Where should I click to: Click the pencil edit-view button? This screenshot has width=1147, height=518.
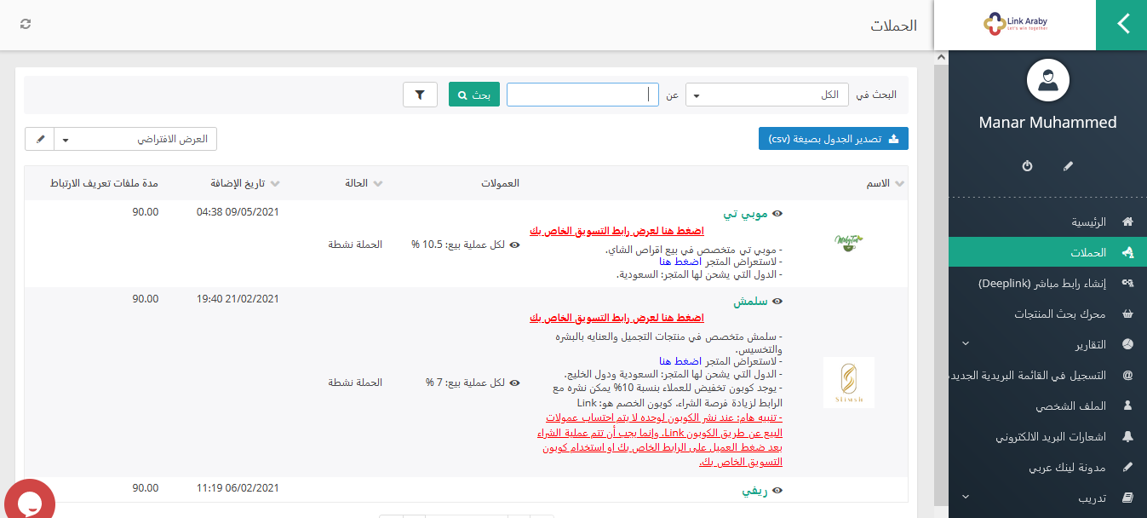point(40,139)
